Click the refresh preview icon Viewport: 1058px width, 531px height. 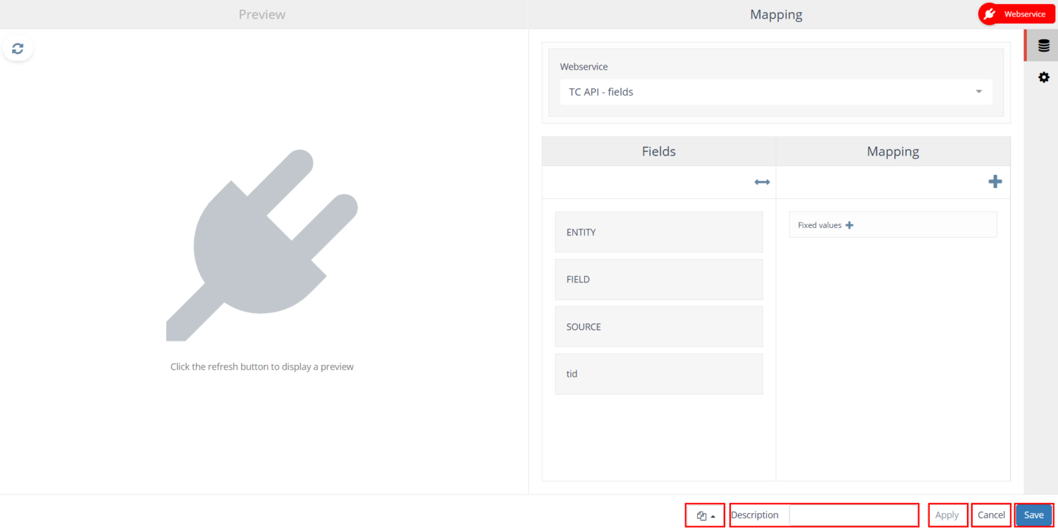click(x=18, y=48)
